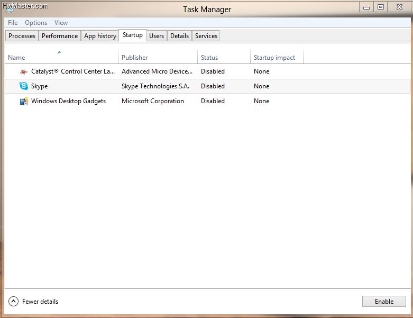Select the Catalyst Control Center La... name

tap(73, 71)
